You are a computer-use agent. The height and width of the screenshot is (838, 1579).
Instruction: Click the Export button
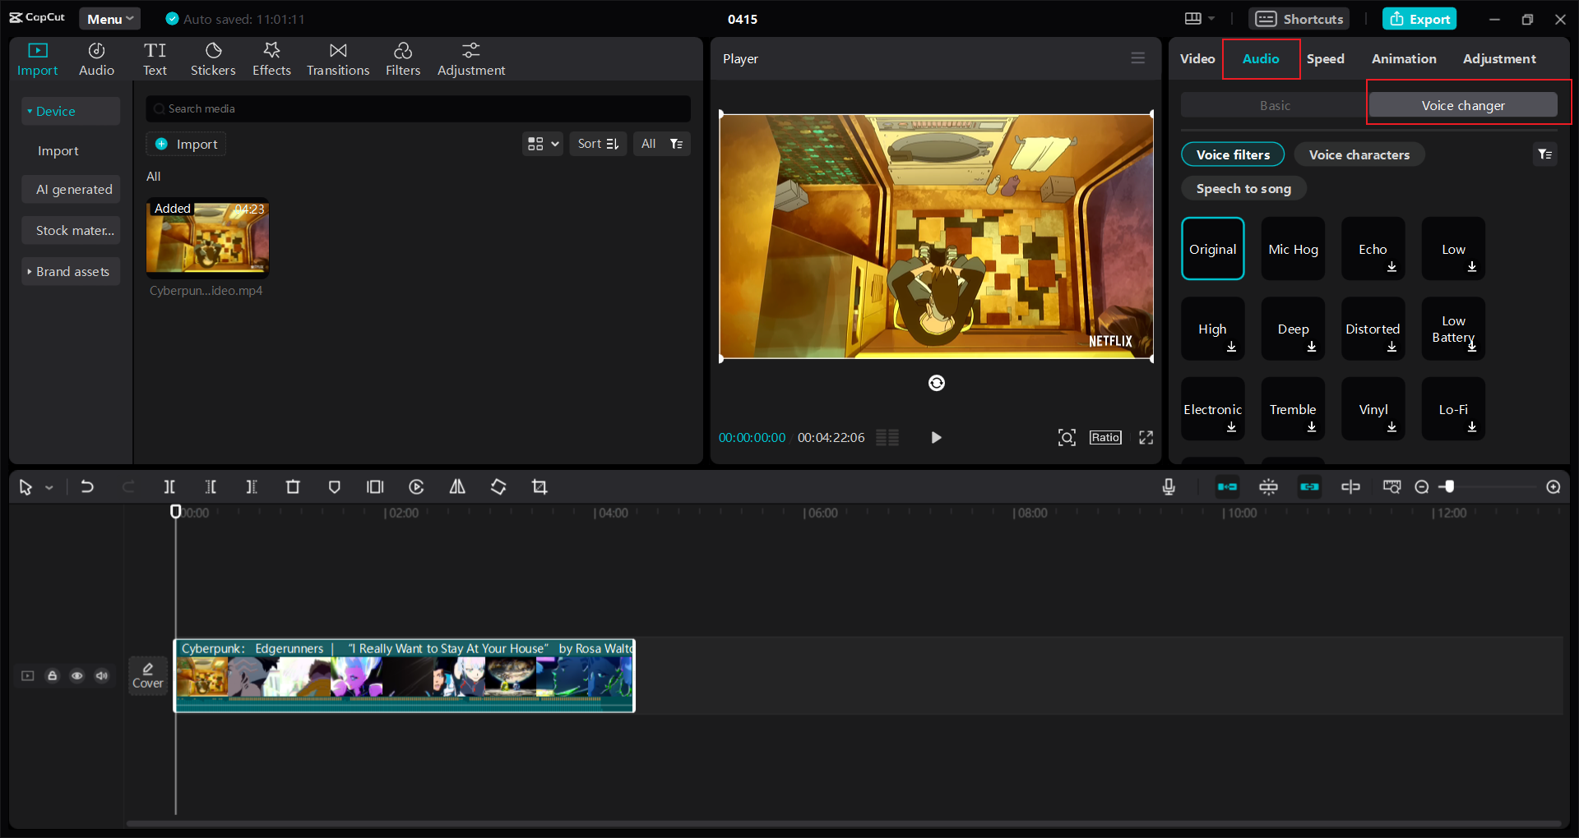coord(1419,19)
